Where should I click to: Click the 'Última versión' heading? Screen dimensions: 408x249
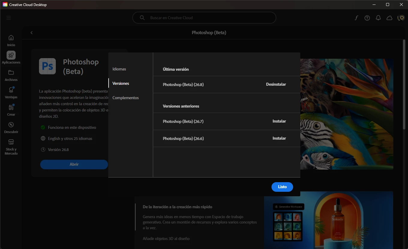click(176, 69)
